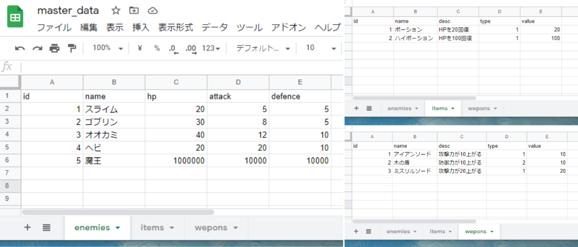
Task: Add sheet in bottom-right wepons window
Action: 356,232
